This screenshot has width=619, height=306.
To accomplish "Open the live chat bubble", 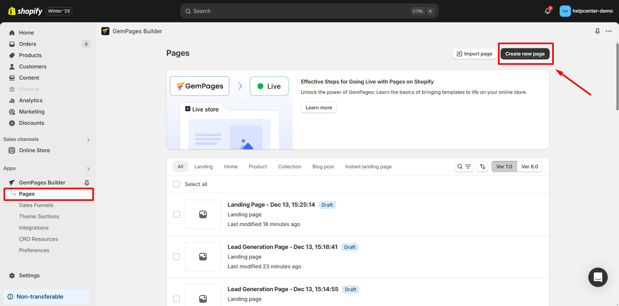I will [x=598, y=277].
